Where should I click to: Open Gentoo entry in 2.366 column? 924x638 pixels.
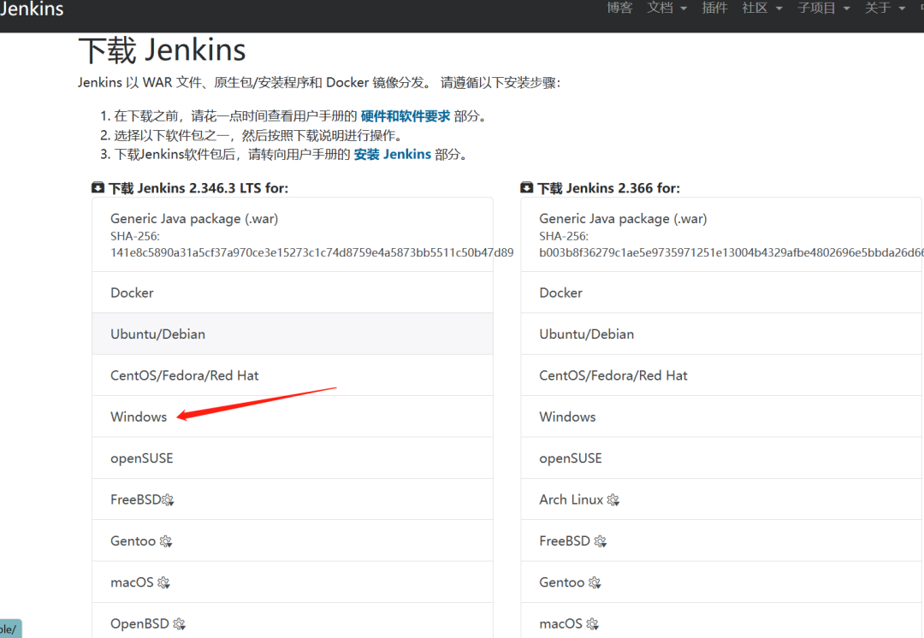[722, 582]
